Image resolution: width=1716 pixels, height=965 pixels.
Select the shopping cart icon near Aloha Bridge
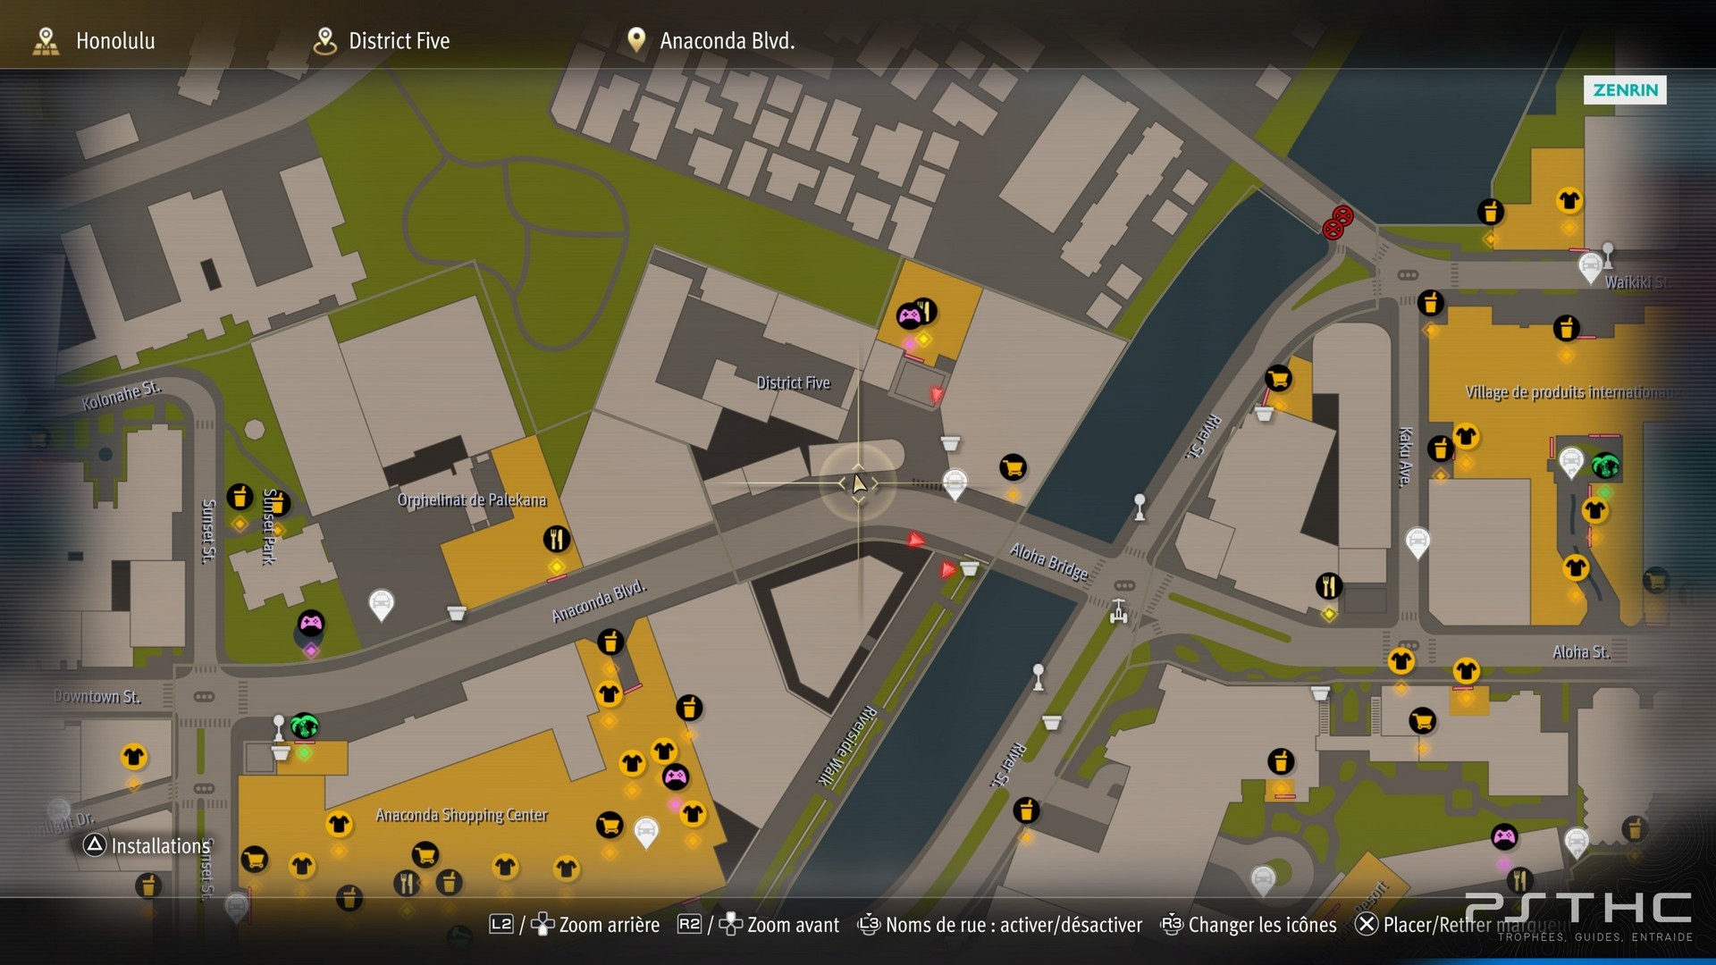1013,467
